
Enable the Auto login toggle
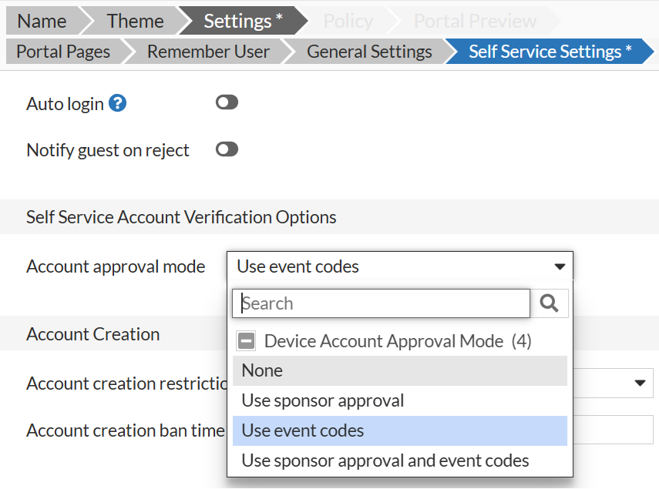[226, 101]
